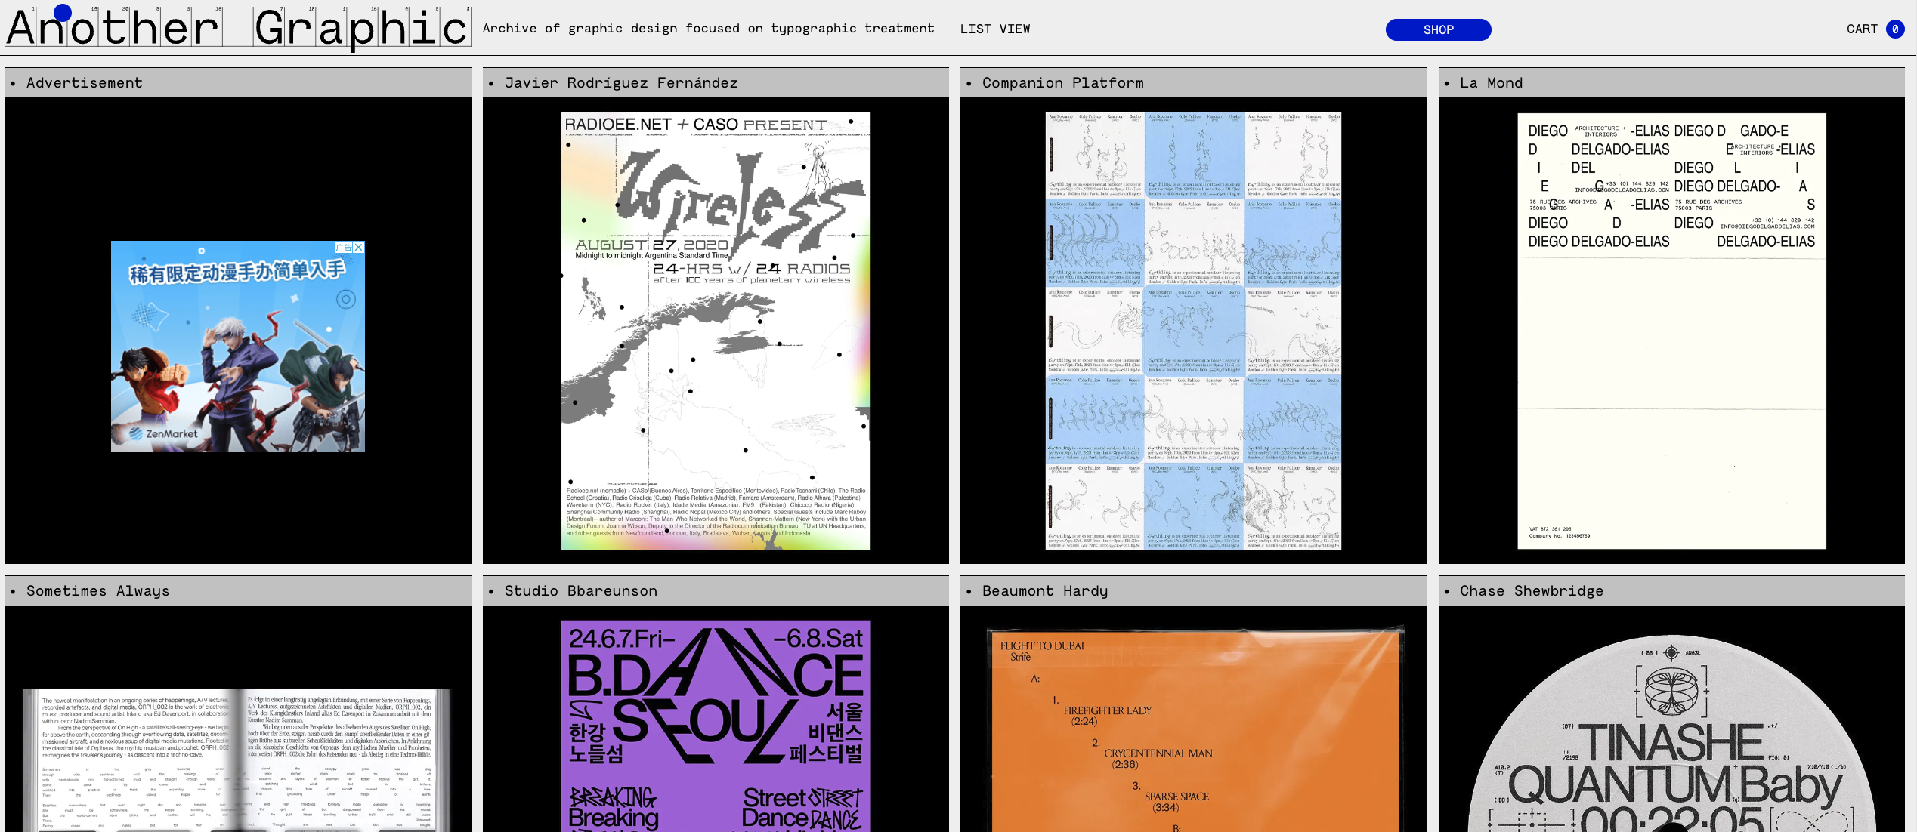The width and height of the screenshot is (1917, 832).
Task: Open the La Mond entry title
Action: 1491,83
